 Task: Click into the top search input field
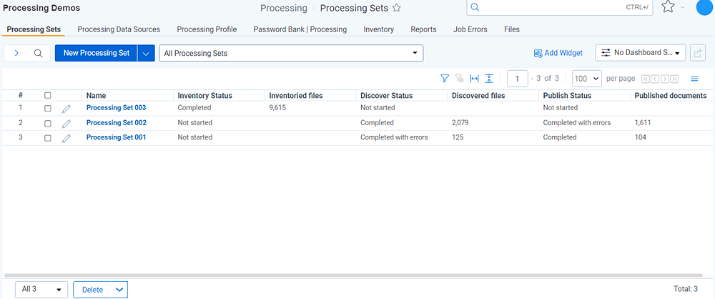pyautogui.click(x=560, y=7)
